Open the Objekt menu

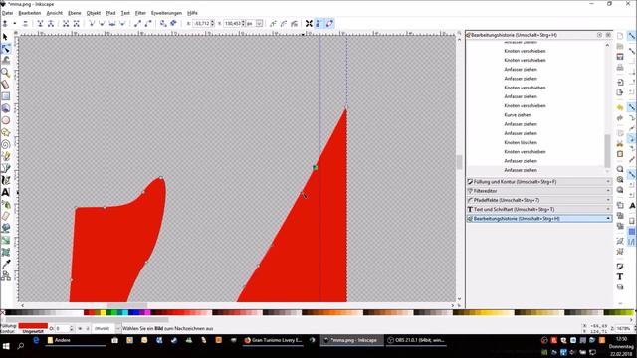point(93,13)
